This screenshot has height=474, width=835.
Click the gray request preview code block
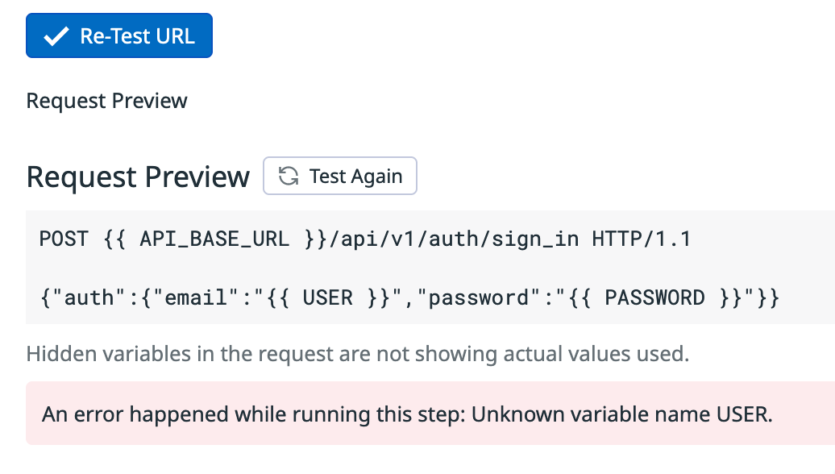point(430,268)
